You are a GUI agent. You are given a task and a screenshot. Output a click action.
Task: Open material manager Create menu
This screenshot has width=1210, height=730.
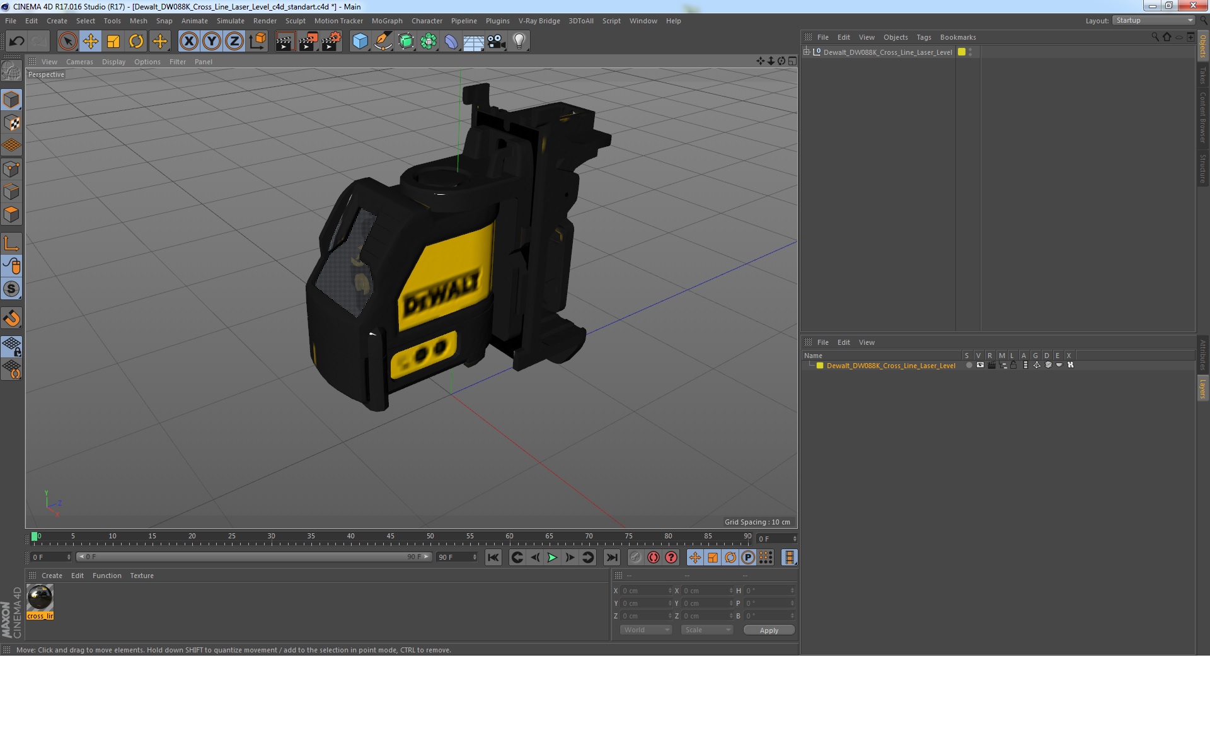[x=52, y=576]
